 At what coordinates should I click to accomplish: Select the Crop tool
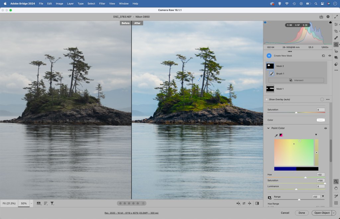[336, 31]
